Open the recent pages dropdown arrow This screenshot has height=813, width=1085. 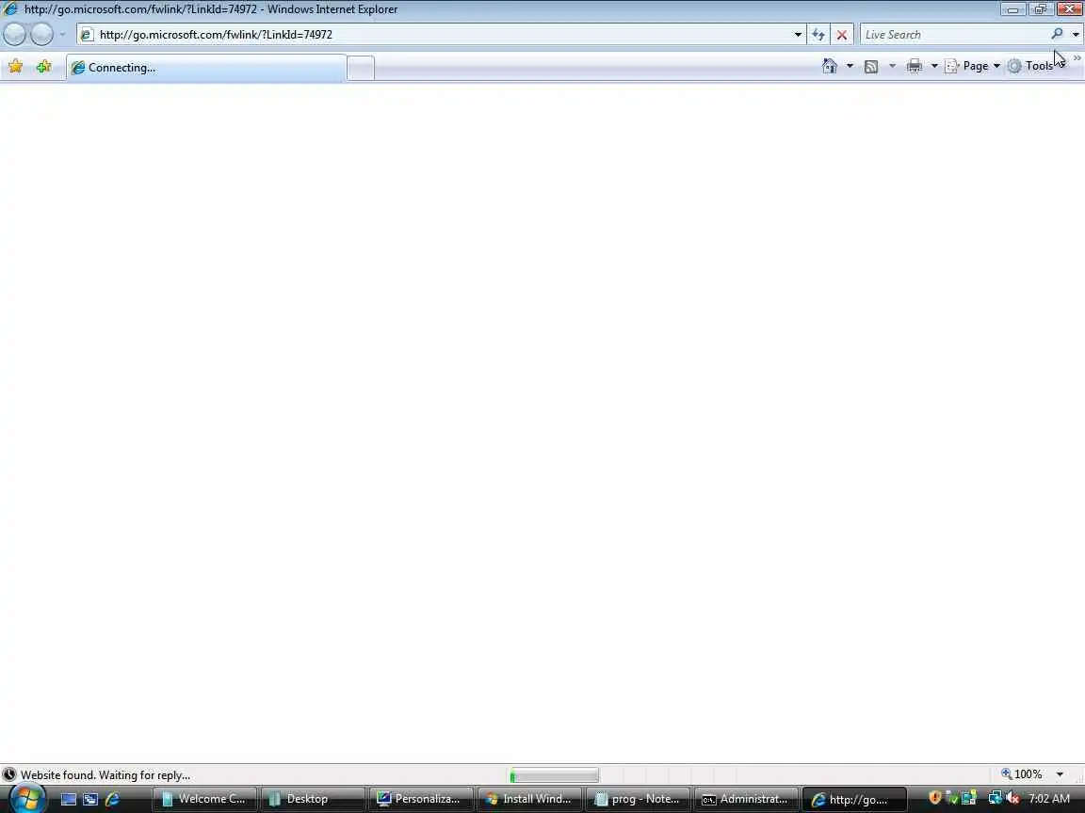click(62, 34)
